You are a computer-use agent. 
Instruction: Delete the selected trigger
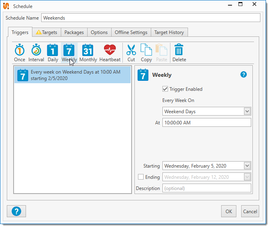(x=179, y=53)
